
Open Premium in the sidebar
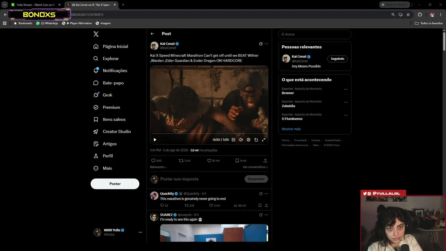[x=107, y=107]
